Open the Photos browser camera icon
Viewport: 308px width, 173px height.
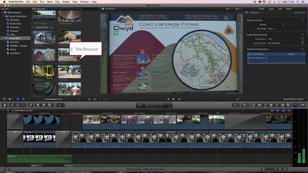[x=259, y=105]
